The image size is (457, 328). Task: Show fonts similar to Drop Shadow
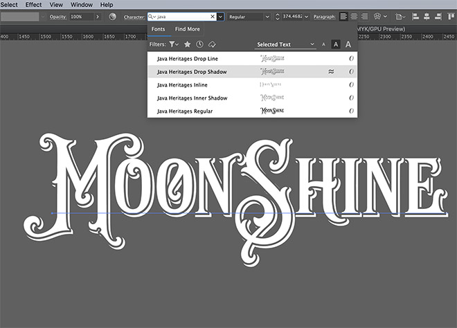coord(331,71)
